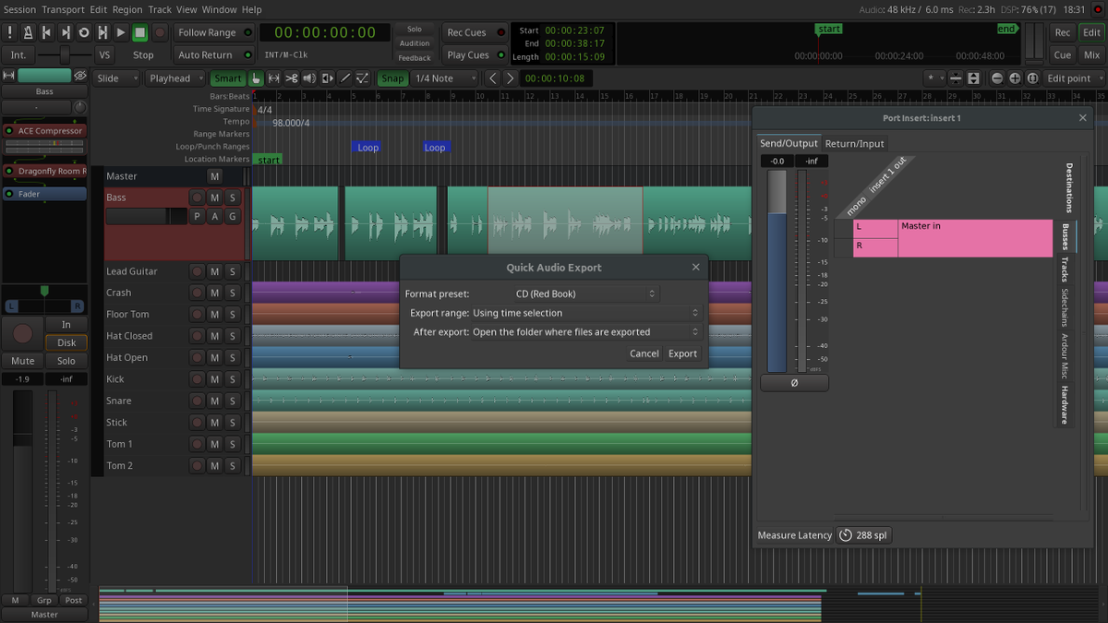Solo the Kick track
The height and width of the screenshot is (623, 1108).
pyautogui.click(x=233, y=379)
